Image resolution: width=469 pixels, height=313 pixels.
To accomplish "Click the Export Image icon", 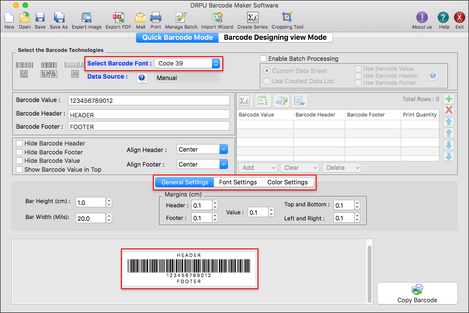I will (x=86, y=18).
